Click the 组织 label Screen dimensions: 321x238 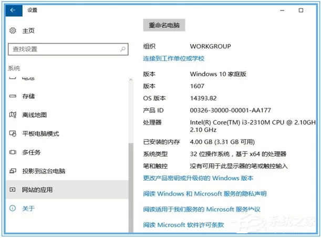coord(149,46)
